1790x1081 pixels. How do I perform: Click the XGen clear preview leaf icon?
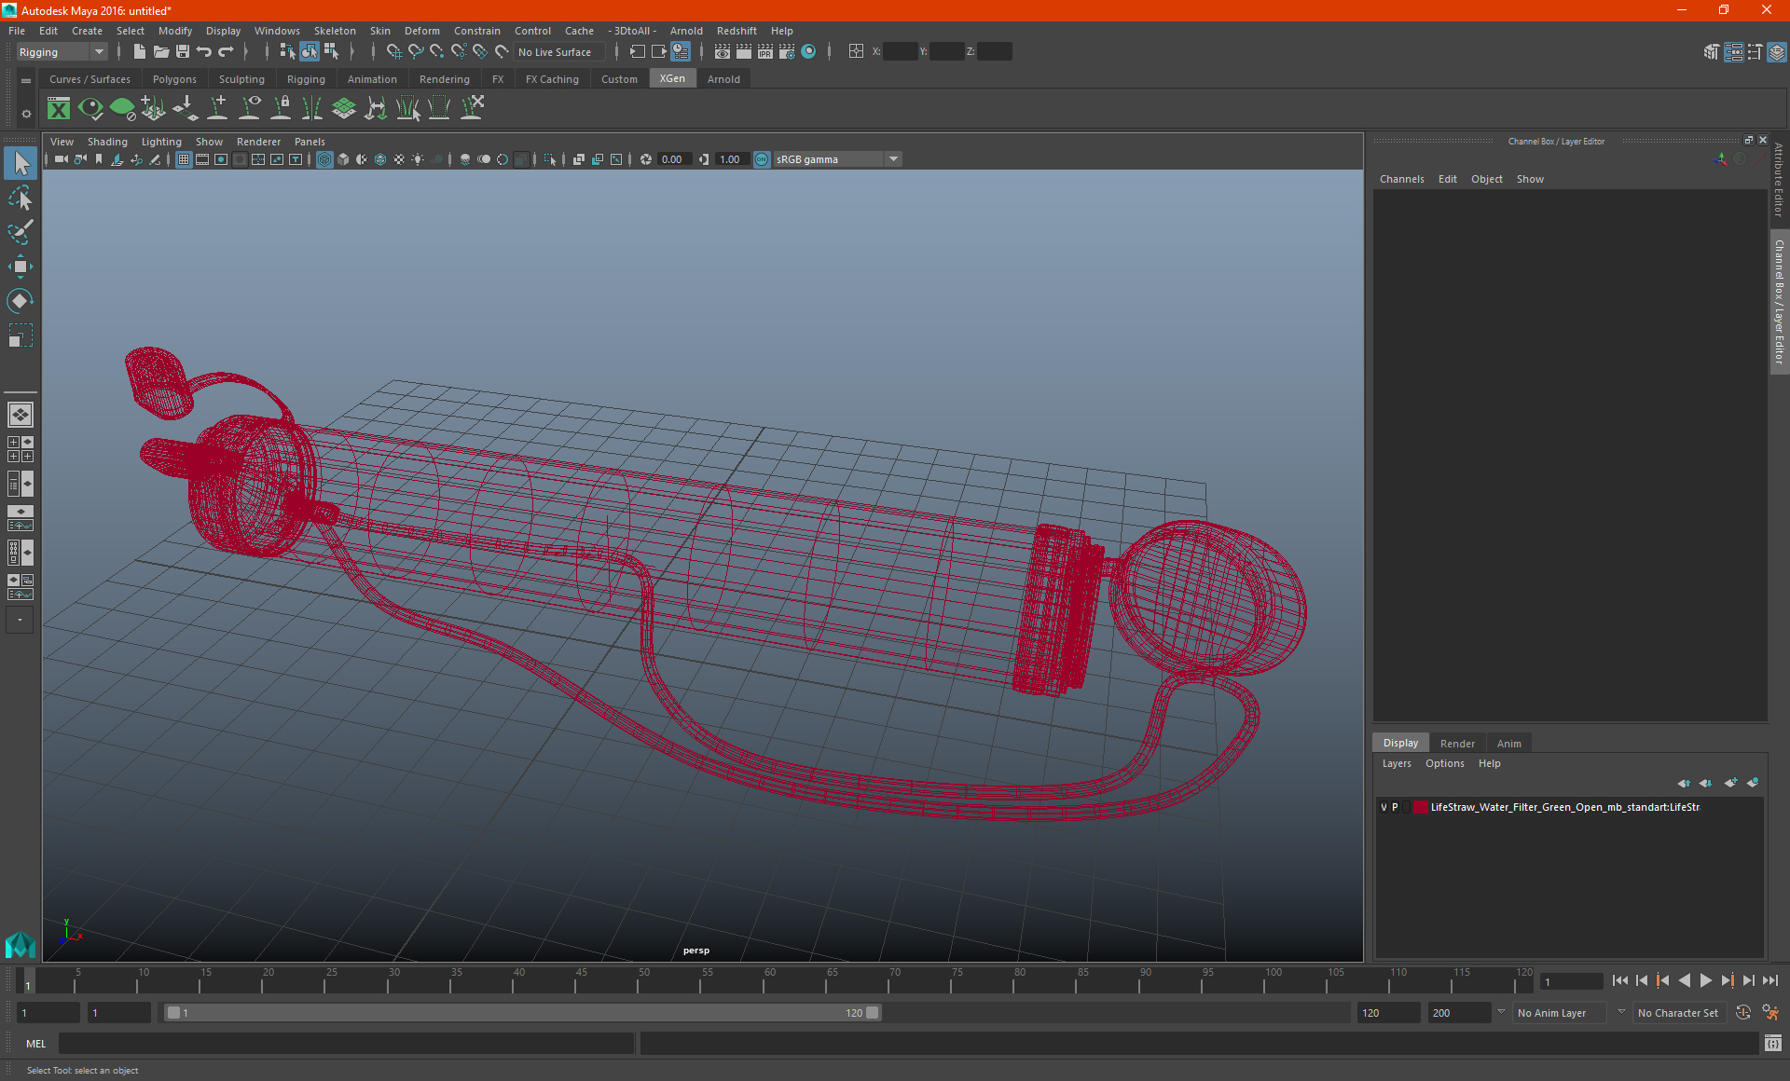pos(122,109)
